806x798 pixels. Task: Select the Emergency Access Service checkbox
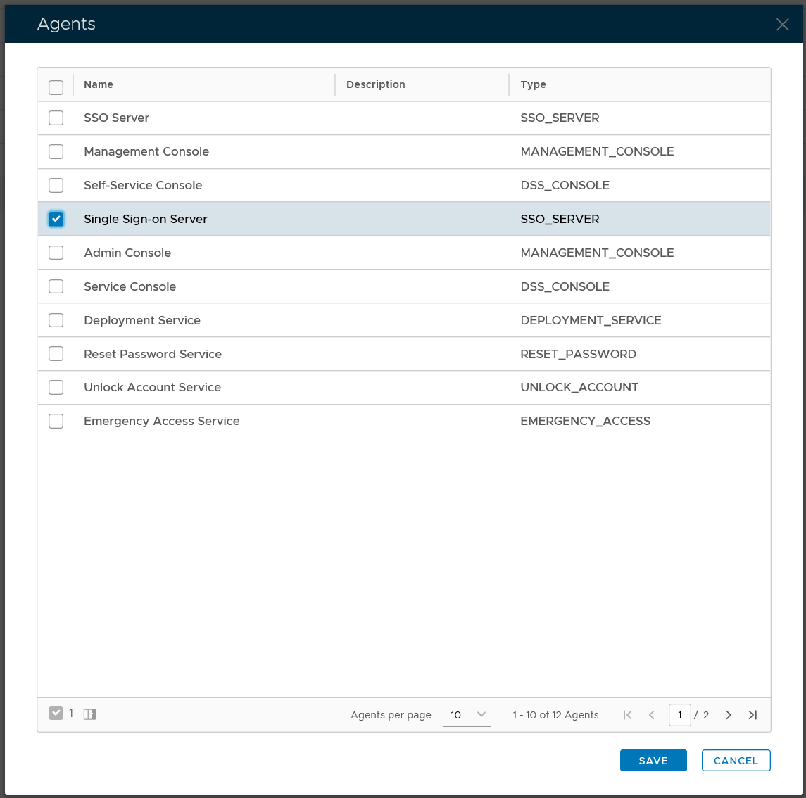coord(56,422)
